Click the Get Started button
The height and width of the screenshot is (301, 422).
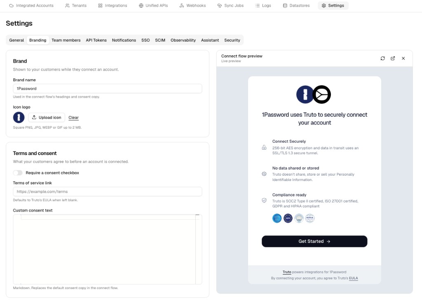pos(314,241)
